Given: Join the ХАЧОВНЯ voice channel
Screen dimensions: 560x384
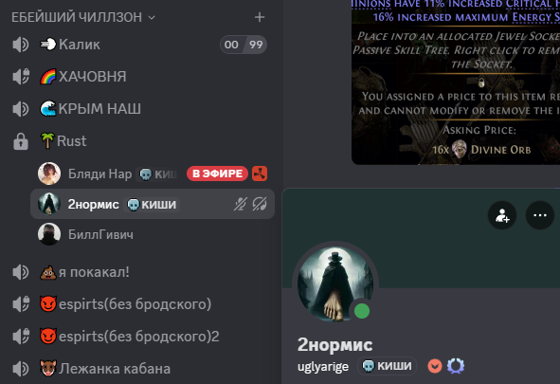Looking at the screenshot, I should 139,77.
